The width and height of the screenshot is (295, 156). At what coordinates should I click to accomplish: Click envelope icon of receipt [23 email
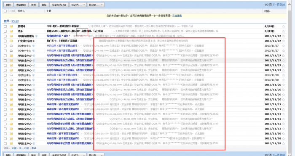(x=11, y=138)
